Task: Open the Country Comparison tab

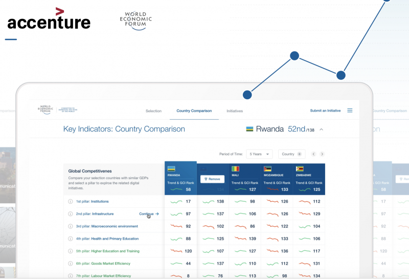Action: (x=194, y=111)
